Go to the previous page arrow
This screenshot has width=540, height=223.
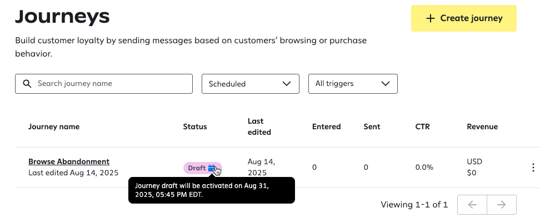click(472, 205)
